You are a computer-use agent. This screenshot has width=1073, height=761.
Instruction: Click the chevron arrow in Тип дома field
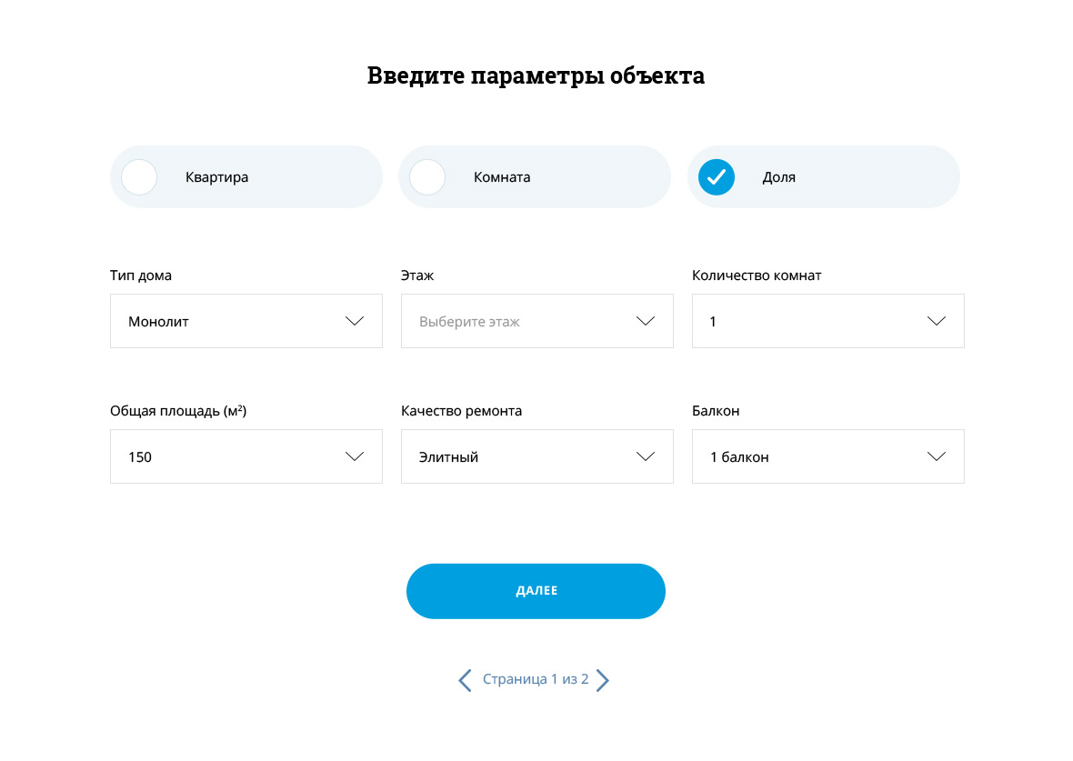355,321
